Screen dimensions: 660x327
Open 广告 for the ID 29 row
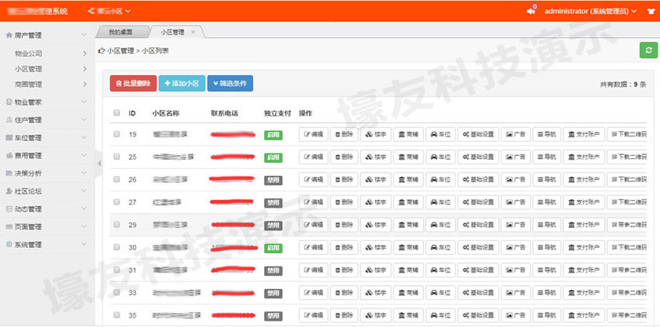tap(516, 225)
